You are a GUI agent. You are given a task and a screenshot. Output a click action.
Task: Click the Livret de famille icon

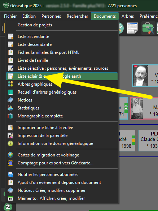(x=10, y=60)
